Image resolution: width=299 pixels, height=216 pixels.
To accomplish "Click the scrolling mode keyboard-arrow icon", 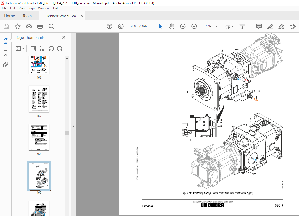I will pyautogui.click(x=242, y=26).
